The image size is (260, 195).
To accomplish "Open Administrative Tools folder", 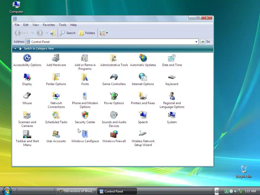I will tap(114, 60).
